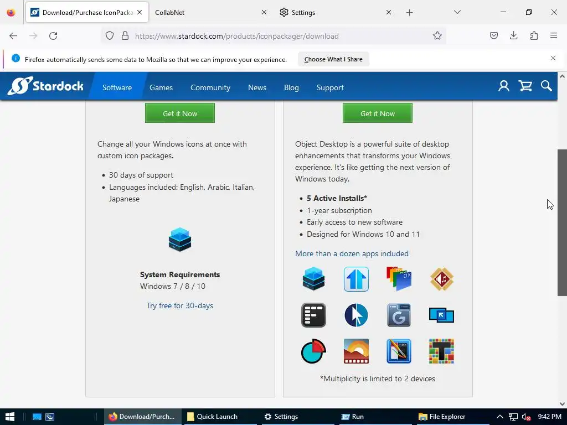
Task: Click the colorful tiles letter T app icon
Action: point(441,351)
